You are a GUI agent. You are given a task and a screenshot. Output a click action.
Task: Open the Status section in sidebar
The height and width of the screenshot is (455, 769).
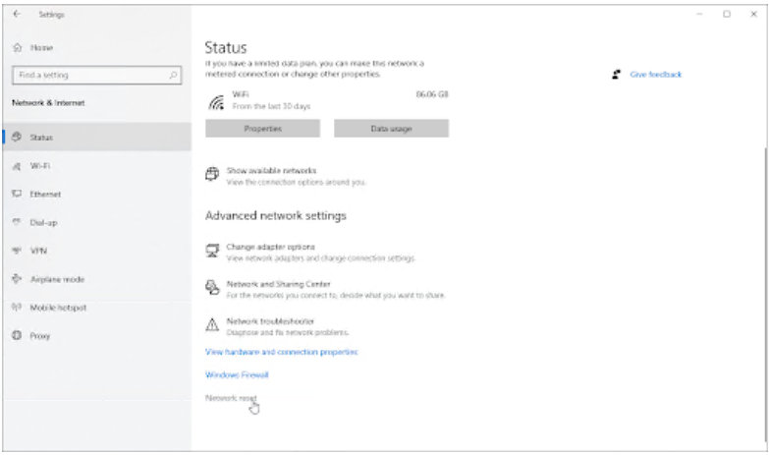(41, 138)
